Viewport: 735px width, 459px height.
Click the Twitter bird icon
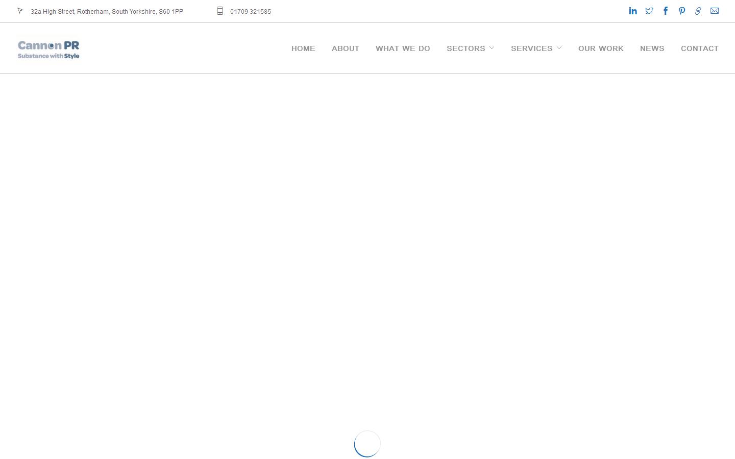(x=649, y=11)
